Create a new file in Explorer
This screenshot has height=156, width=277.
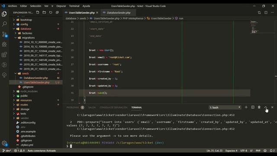[x=38, y=13]
